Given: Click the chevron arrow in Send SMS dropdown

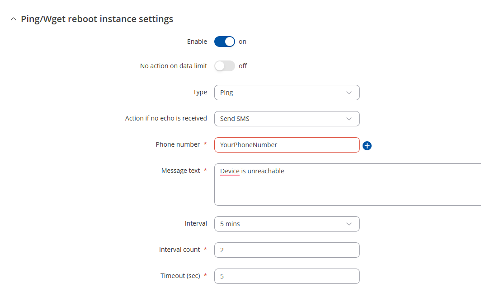Looking at the screenshot, I should (349, 119).
